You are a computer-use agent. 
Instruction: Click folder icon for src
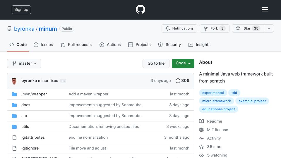pos(14,116)
